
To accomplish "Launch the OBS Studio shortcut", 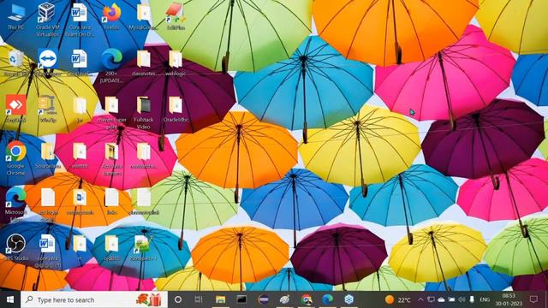I will tap(15, 247).
